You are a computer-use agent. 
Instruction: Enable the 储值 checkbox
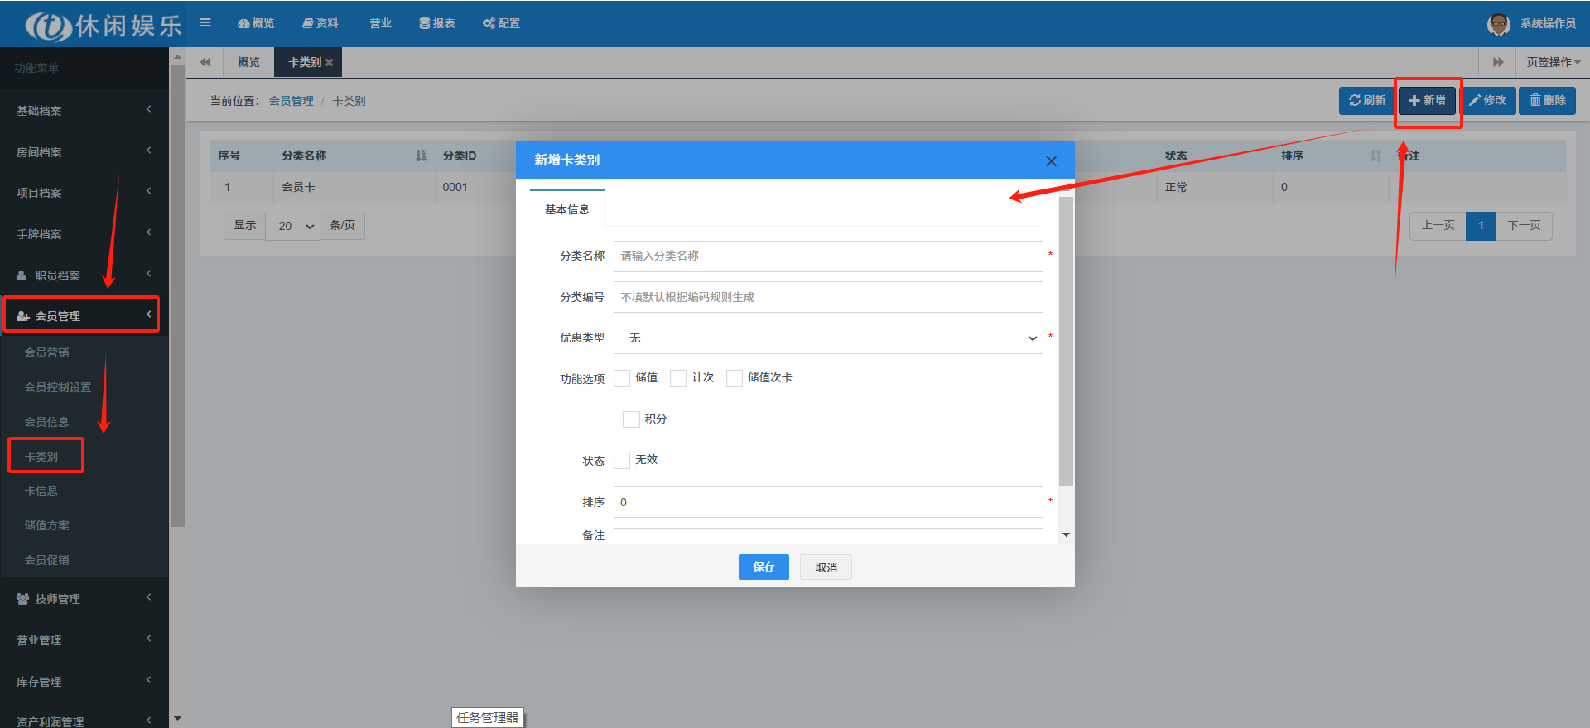click(622, 378)
